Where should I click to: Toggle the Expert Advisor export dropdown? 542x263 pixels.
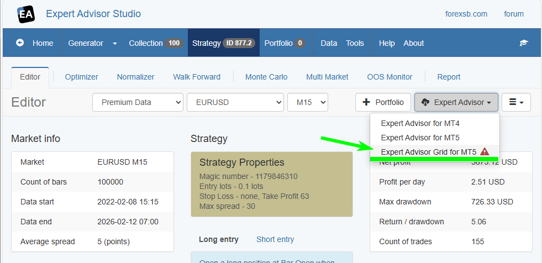coord(456,102)
